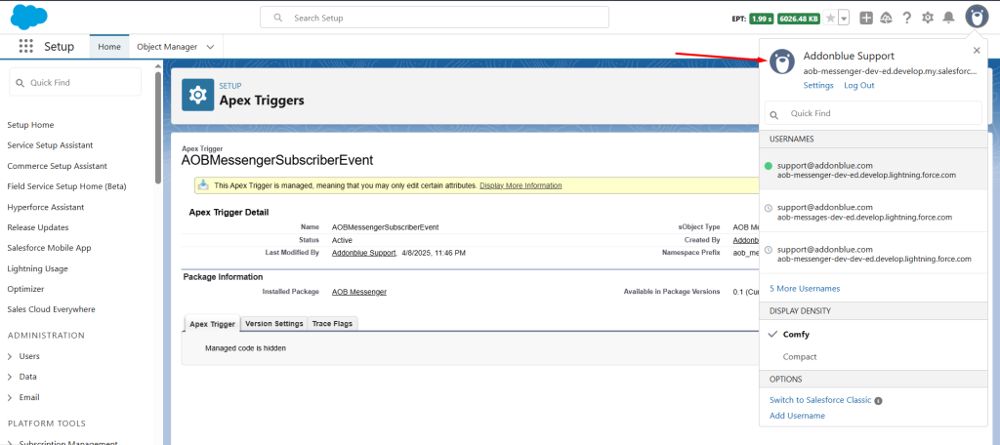Select the active aob-messenger-dev-ed username

click(874, 170)
